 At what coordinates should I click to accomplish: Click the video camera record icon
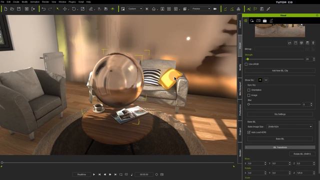coord(215,9)
